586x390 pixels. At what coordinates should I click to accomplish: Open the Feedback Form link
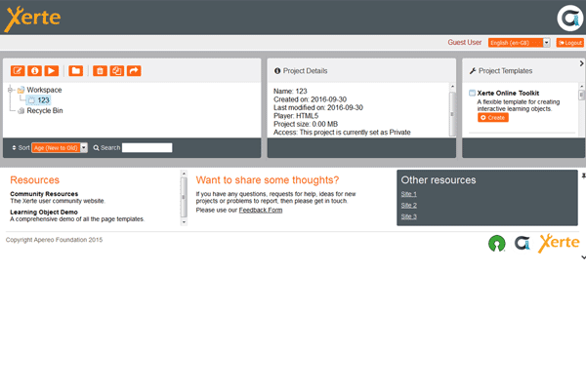(x=261, y=210)
